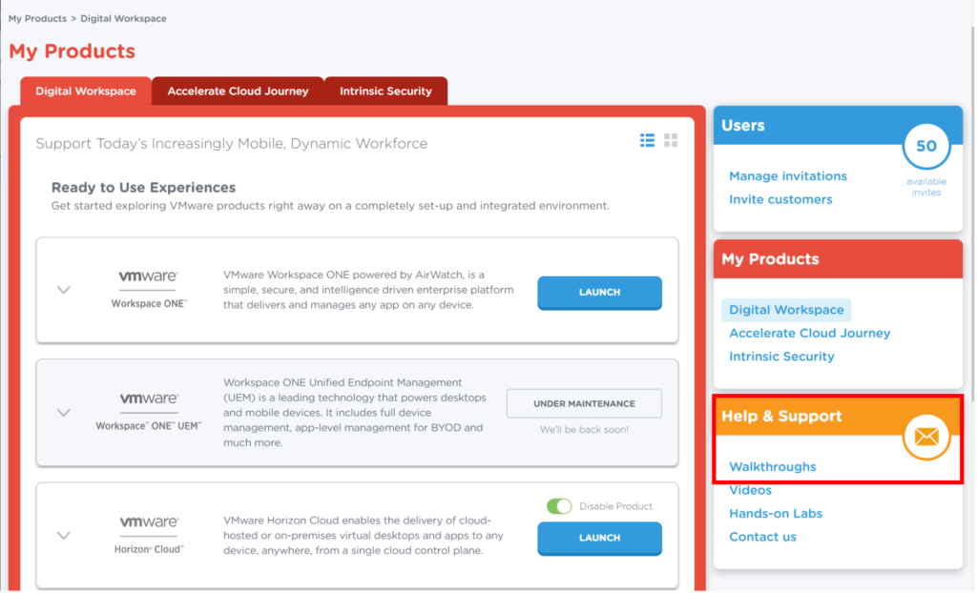The width and height of the screenshot is (977, 593).
Task: Click the 'Disable Product' label
Action: 615,506
